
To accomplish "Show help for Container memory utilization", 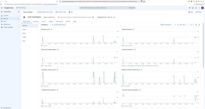I will pos(140,90).
